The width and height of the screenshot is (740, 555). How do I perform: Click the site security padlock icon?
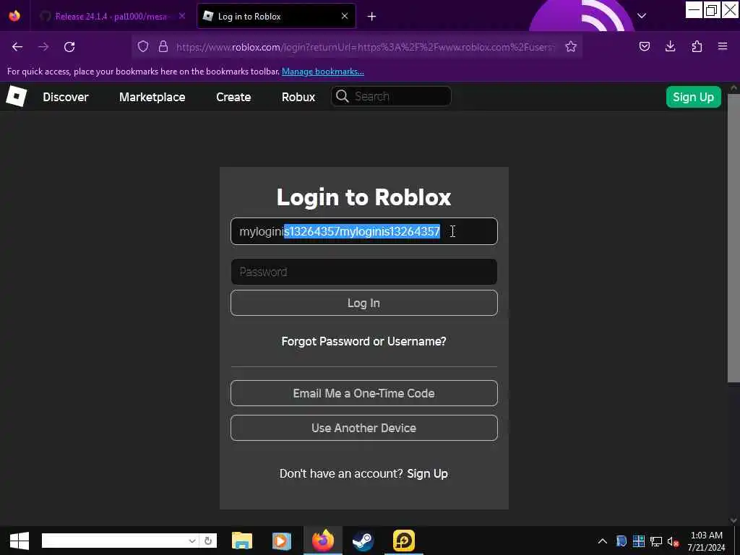click(x=163, y=46)
